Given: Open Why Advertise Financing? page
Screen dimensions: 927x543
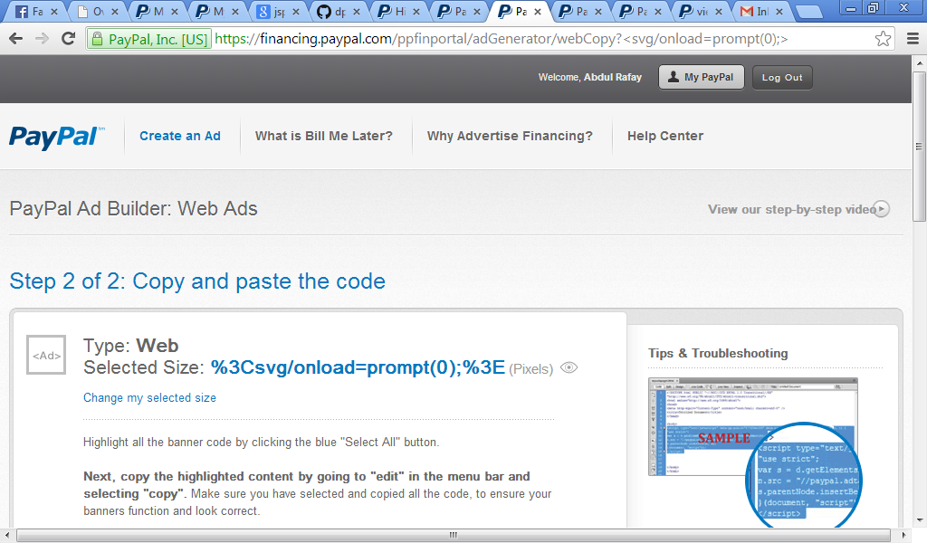Looking at the screenshot, I should (x=510, y=136).
